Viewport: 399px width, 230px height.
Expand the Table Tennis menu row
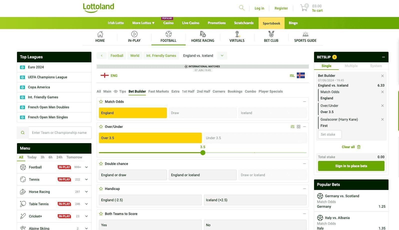pyautogui.click(x=86, y=204)
